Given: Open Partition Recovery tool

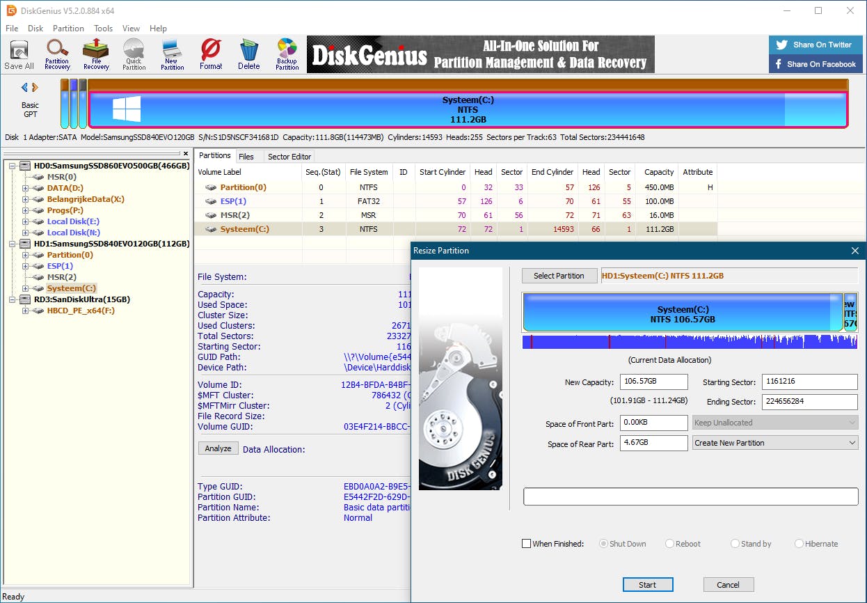Looking at the screenshot, I should point(57,55).
